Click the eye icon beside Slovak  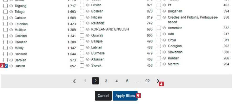(88, 65)
